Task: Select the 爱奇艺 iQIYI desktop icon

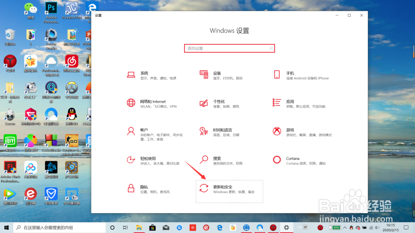Action: (10, 143)
